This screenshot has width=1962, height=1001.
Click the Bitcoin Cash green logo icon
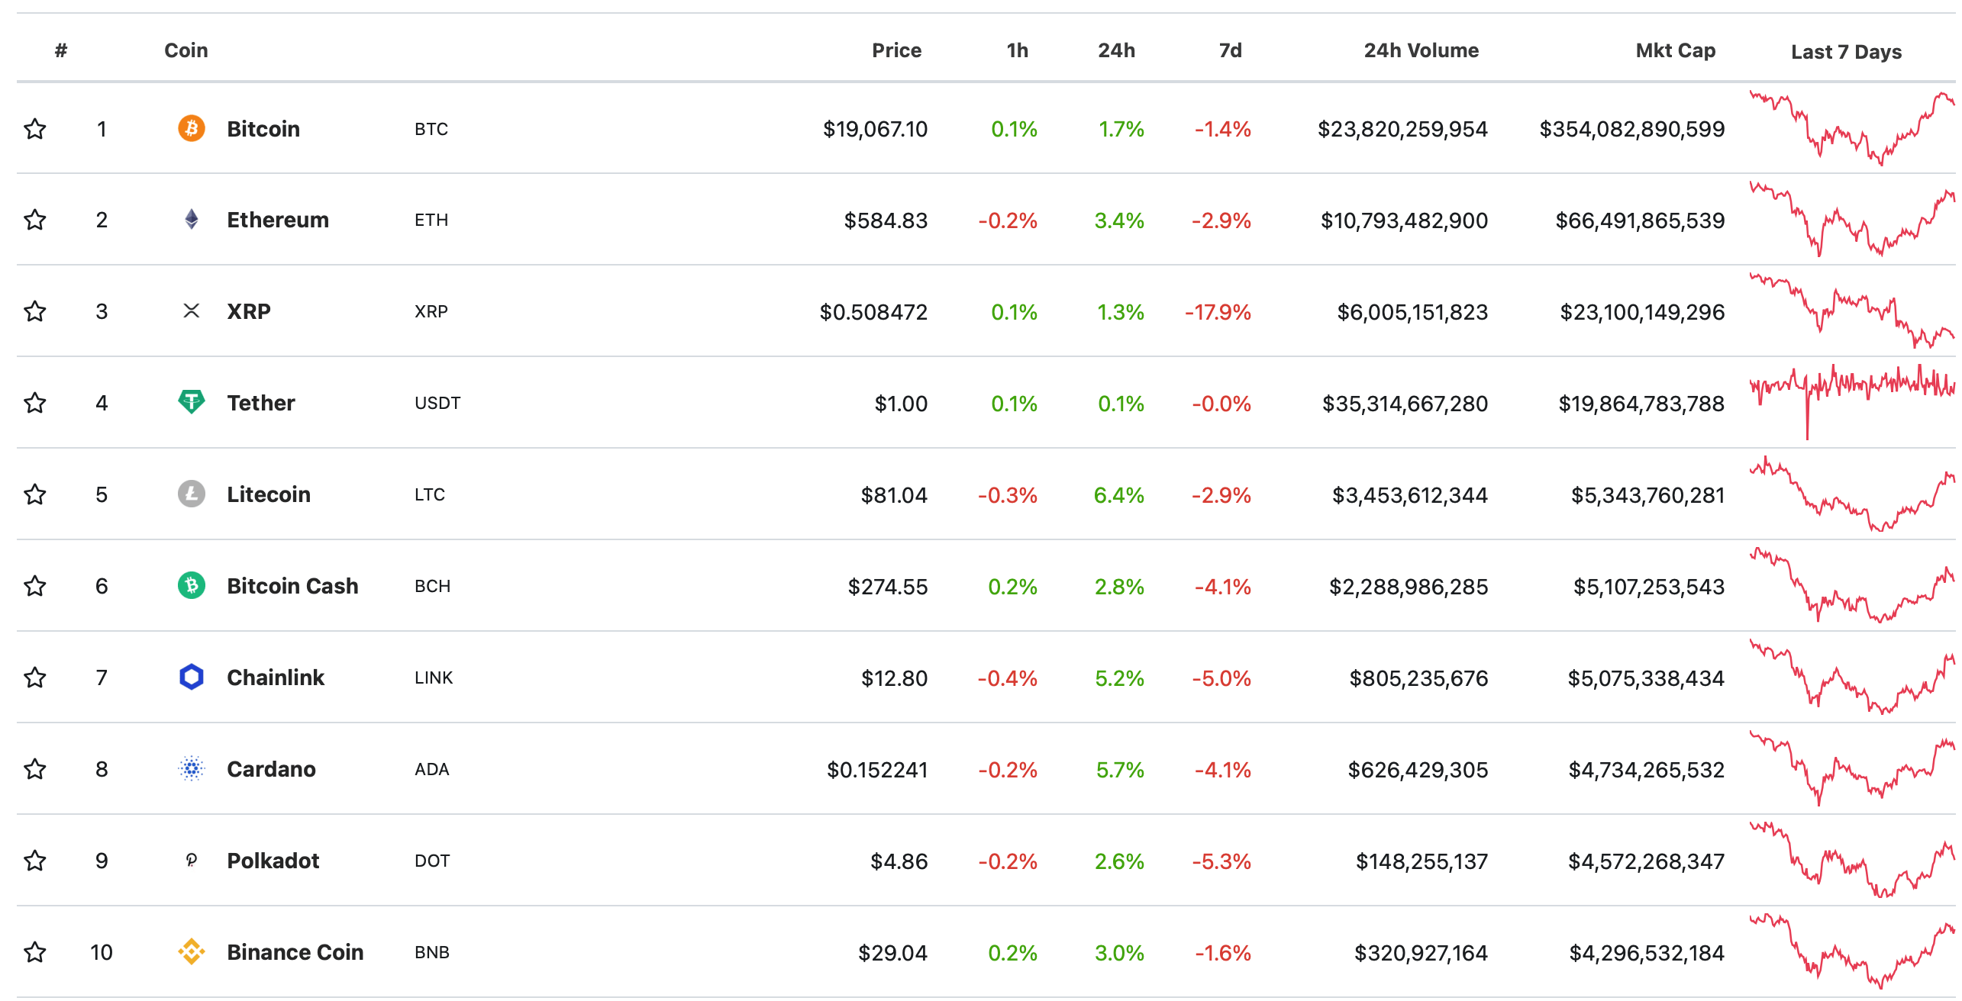[192, 585]
